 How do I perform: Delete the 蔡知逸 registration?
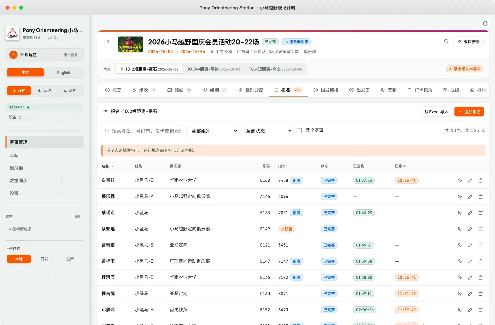click(x=481, y=229)
